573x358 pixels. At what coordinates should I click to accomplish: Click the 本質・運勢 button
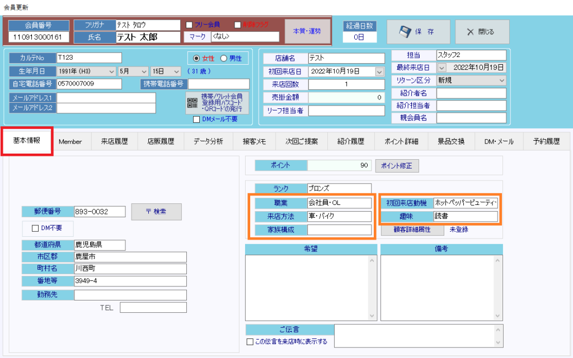(307, 31)
